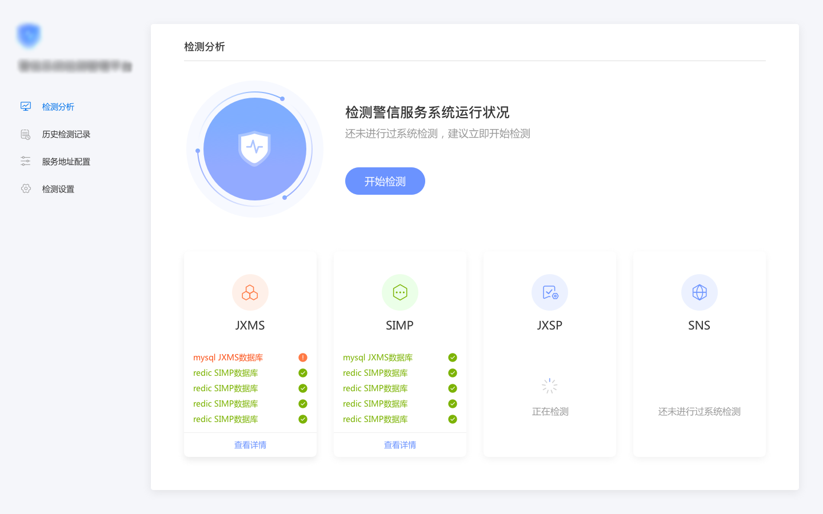This screenshot has width=823, height=514.
Task: Click the 历史检测记录 document icon
Action: pos(26,134)
